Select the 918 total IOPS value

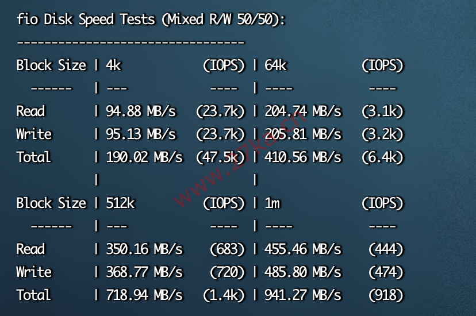[x=386, y=295]
